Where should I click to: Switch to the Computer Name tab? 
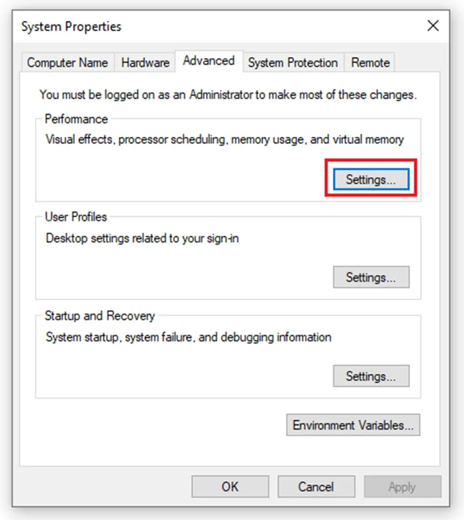click(x=68, y=63)
